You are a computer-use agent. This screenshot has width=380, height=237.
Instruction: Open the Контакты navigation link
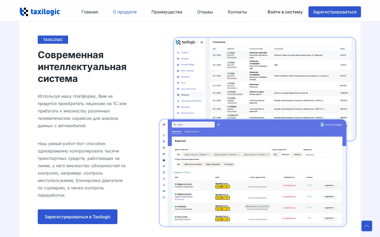[x=237, y=12]
